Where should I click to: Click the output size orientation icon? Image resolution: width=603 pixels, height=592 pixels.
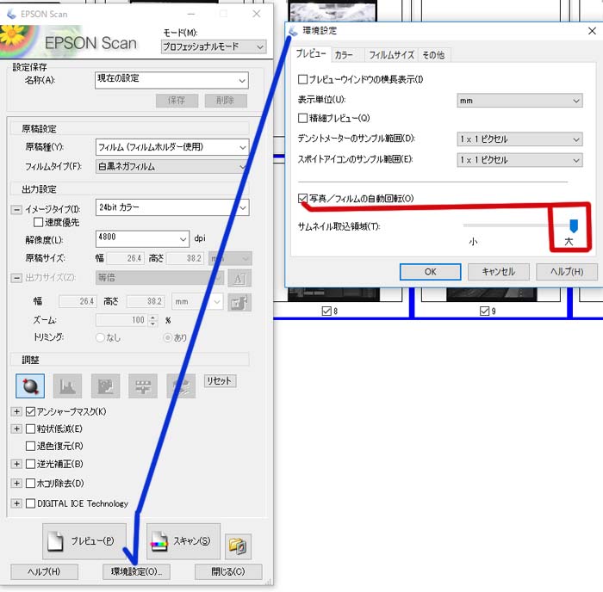click(x=239, y=278)
